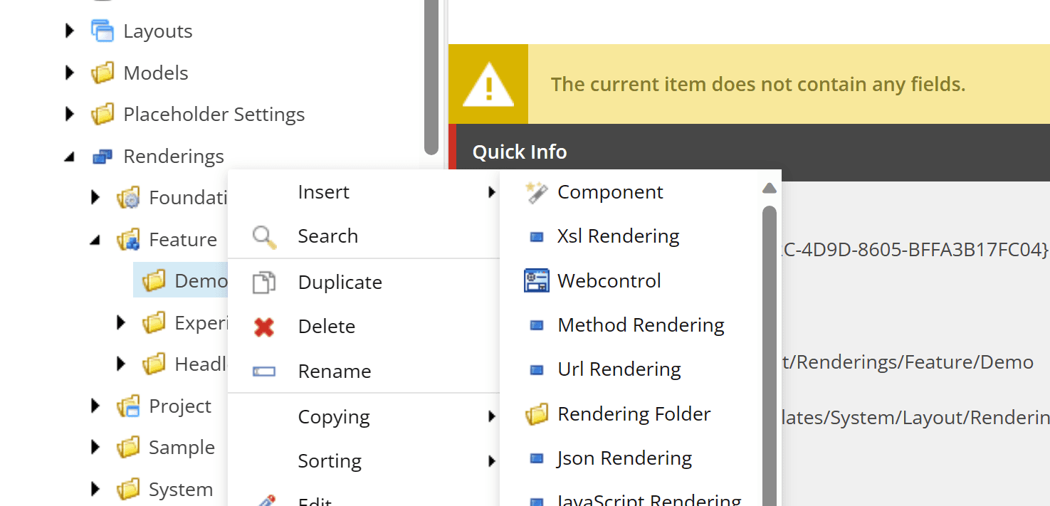
Task: Expand the Project folder node
Action: [x=95, y=406]
